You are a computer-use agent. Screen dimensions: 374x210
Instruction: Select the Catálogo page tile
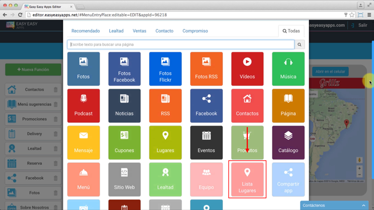click(x=288, y=142)
